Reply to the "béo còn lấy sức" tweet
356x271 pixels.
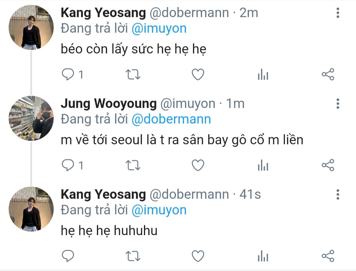pyautogui.click(x=68, y=75)
